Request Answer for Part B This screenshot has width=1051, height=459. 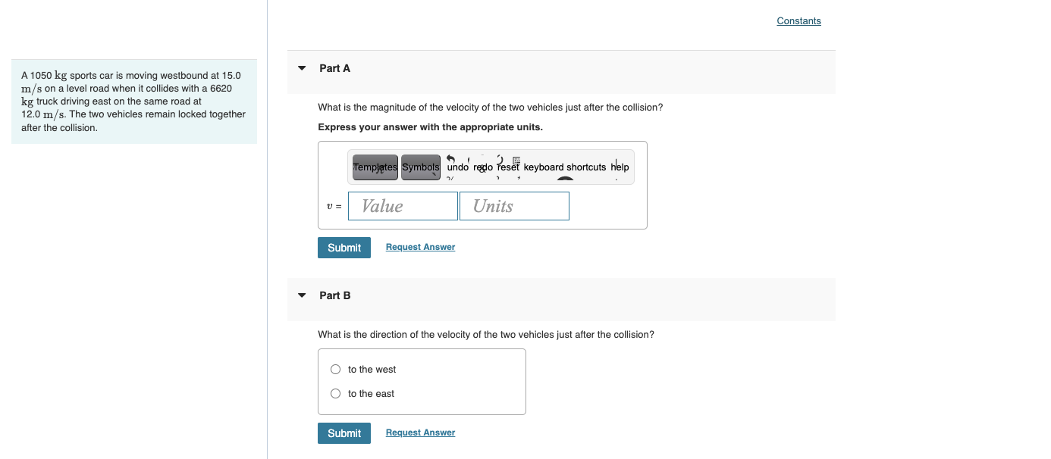click(x=420, y=432)
